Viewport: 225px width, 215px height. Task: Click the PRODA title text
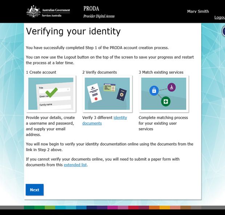pos(91,8)
